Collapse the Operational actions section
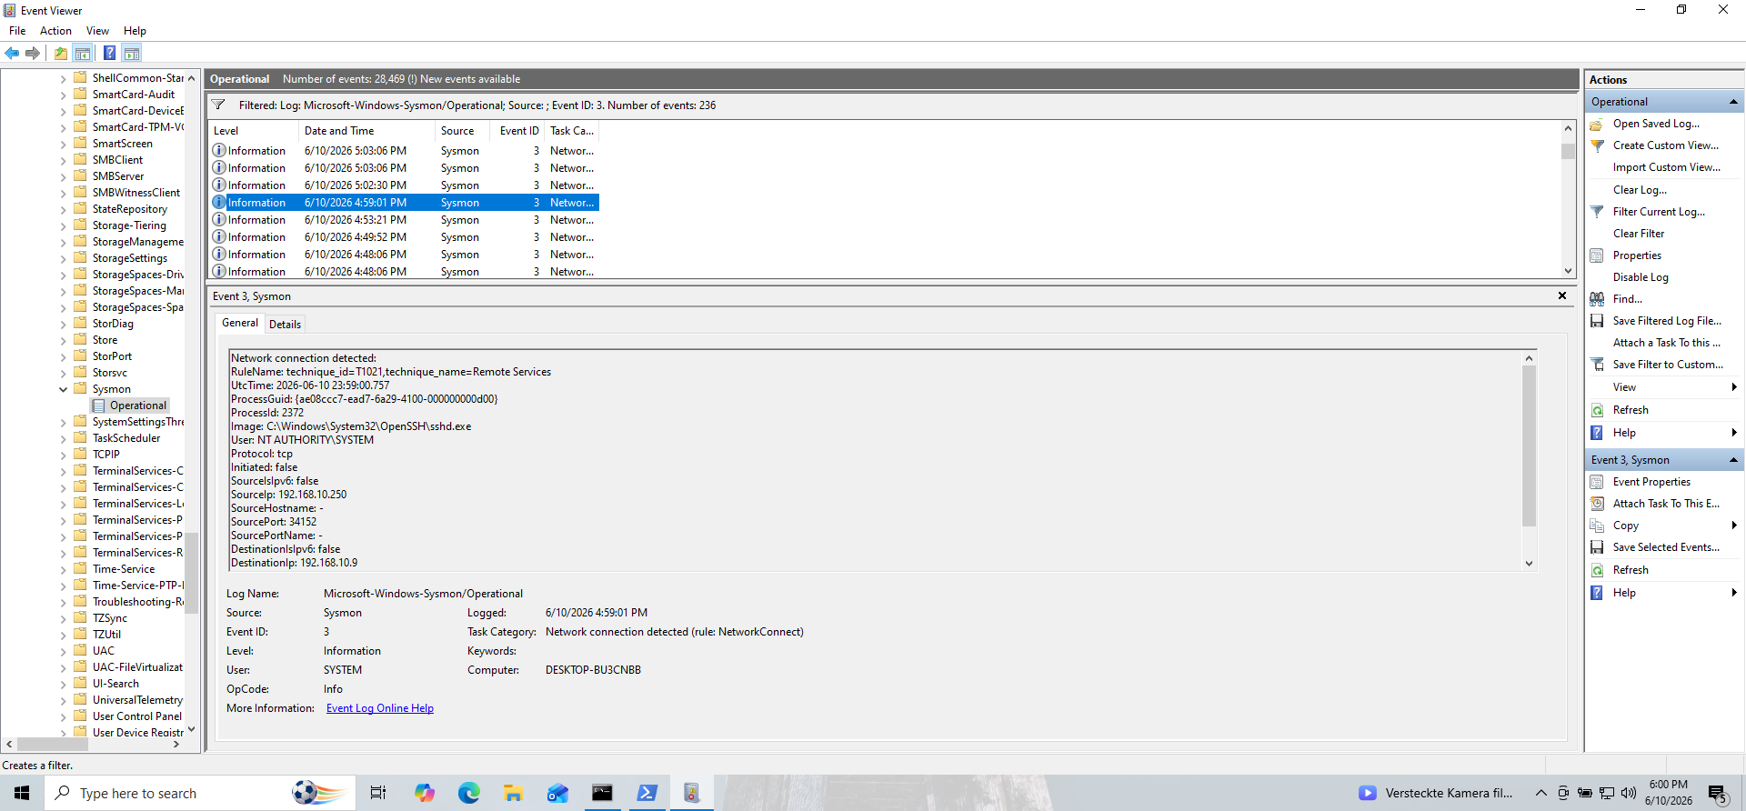This screenshot has width=1746, height=811. coord(1733,102)
